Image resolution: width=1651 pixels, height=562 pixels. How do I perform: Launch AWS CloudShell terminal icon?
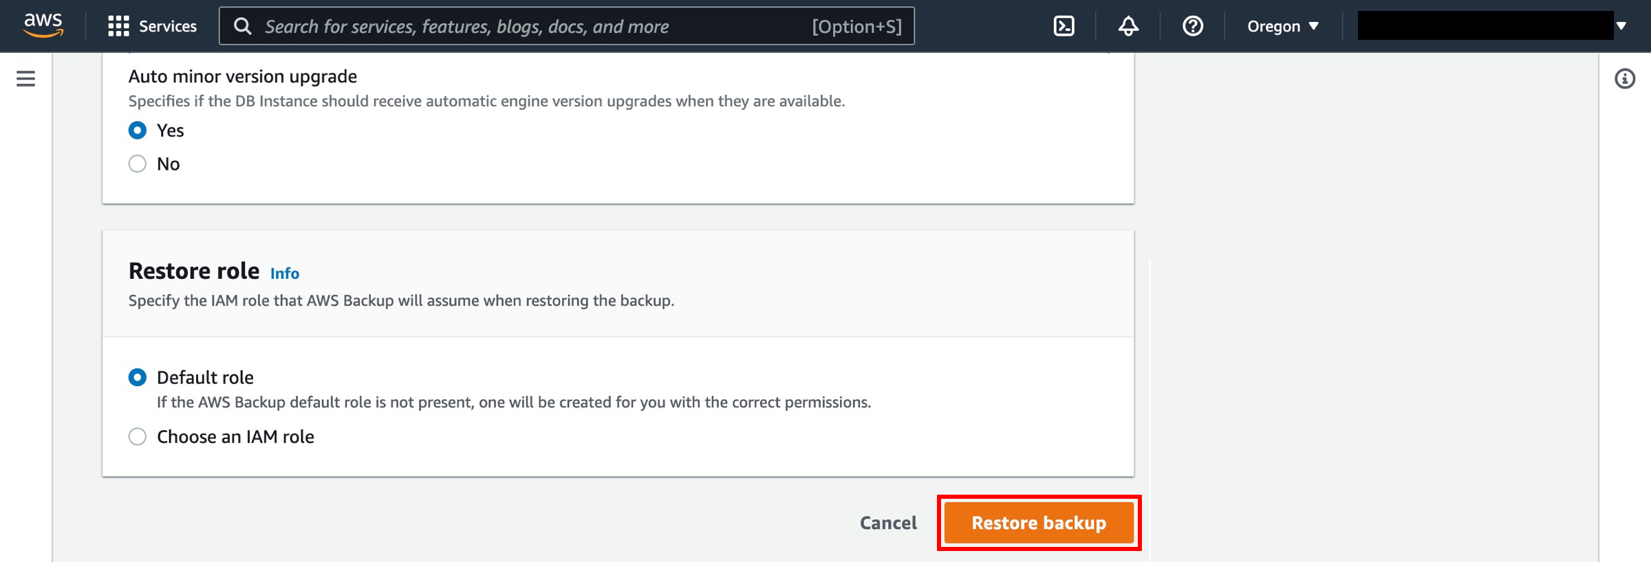1064,26
